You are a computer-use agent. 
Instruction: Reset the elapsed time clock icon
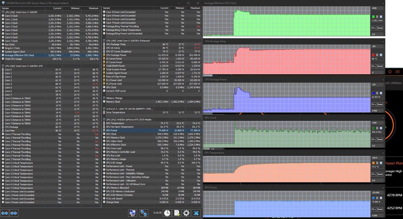click(x=167, y=213)
